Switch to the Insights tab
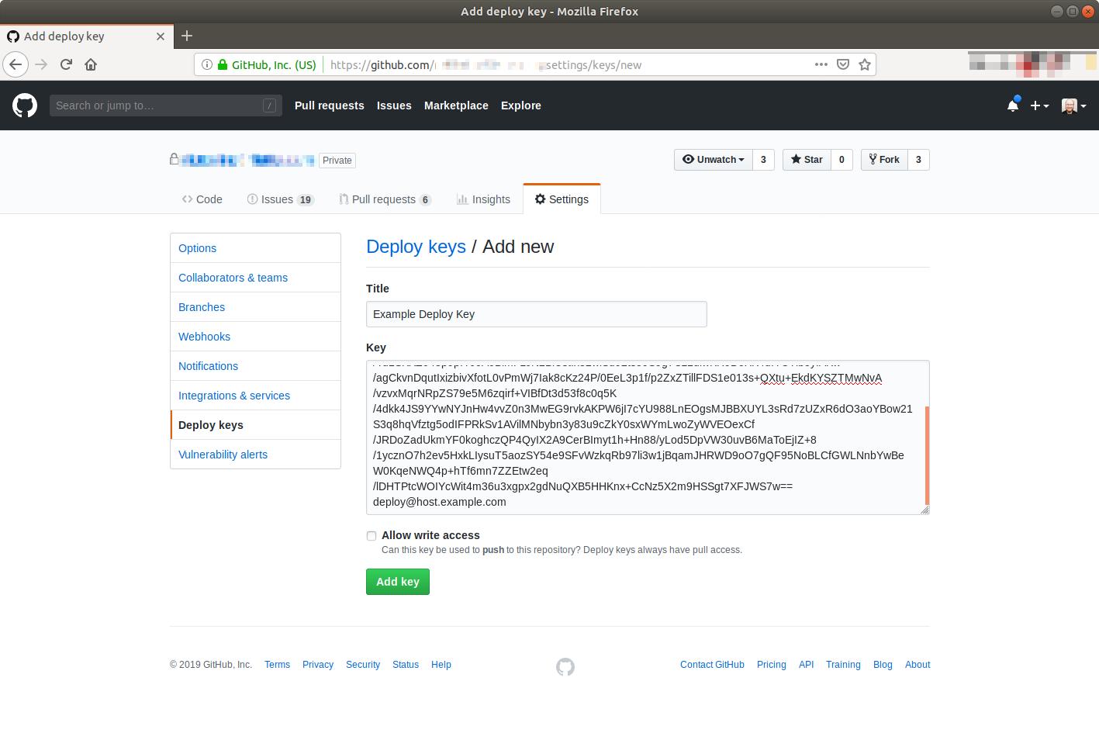 pos(483,199)
